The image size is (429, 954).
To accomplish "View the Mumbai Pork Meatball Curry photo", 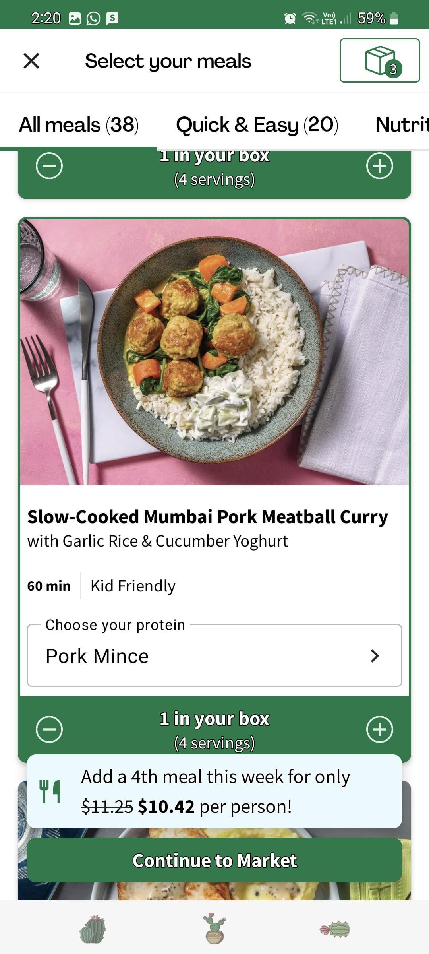I will pos(214,352).
